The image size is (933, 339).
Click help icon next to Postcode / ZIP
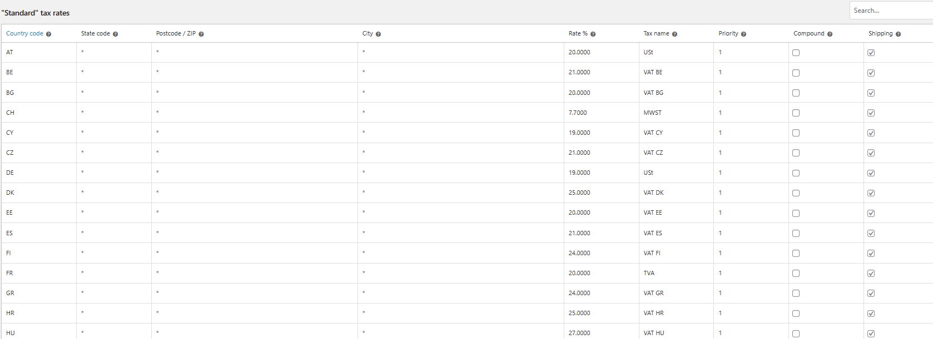point(201,34)
